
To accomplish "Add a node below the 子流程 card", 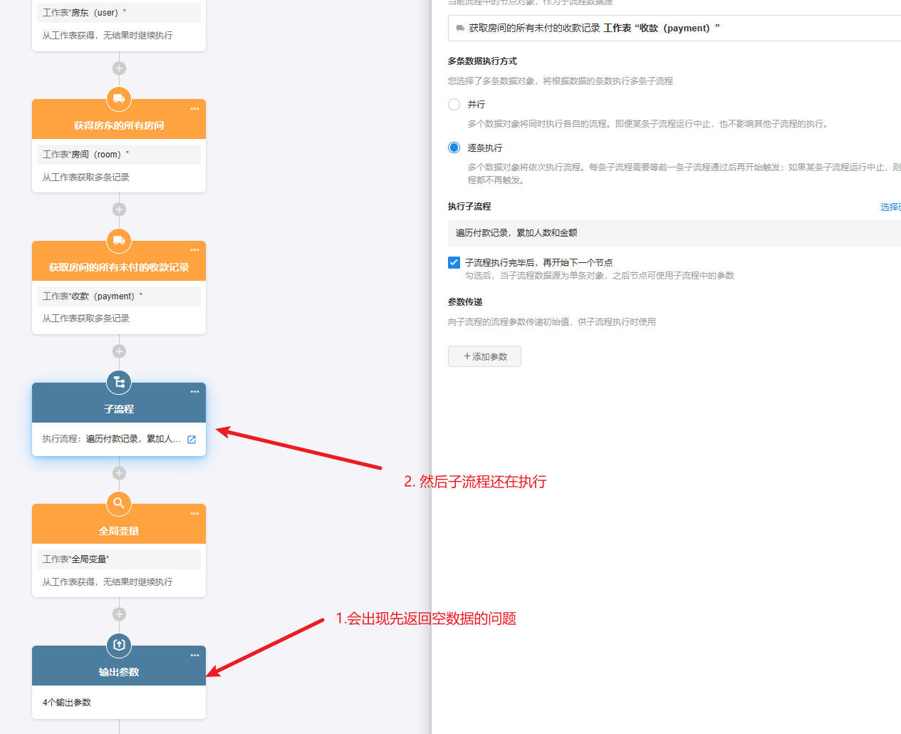I will pyautogui.click(x=119, y=473).
